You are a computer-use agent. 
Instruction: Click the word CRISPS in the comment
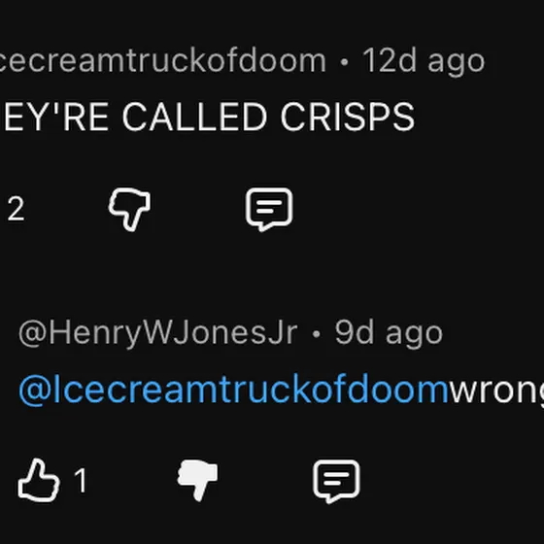pyautogui.click(x=348, y=117)
